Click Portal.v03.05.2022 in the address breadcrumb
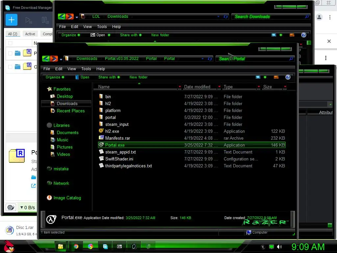Screen dimensions: 337x253 pos(122,59)
